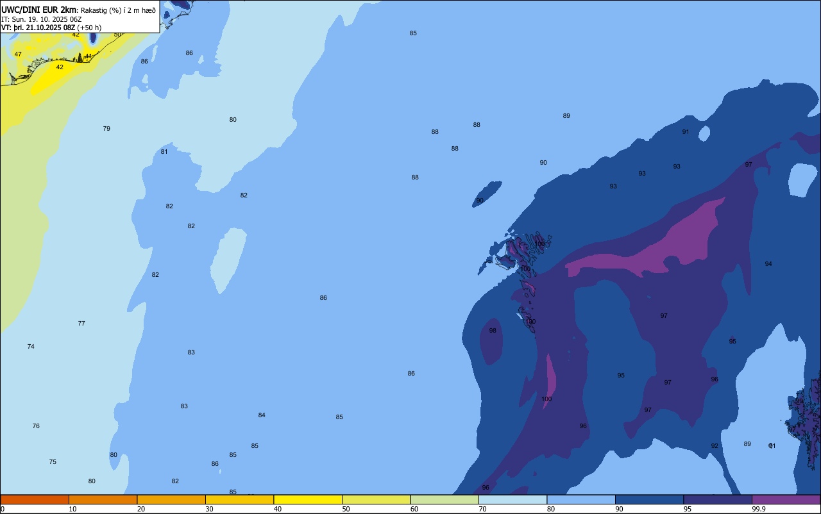Select the 30–40 amber legend swatch

[x=239, y=499]
